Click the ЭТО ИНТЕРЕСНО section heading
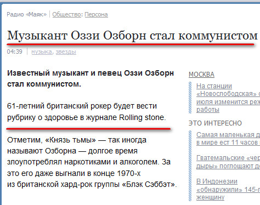The image size is (260, 205). [215, 123]
